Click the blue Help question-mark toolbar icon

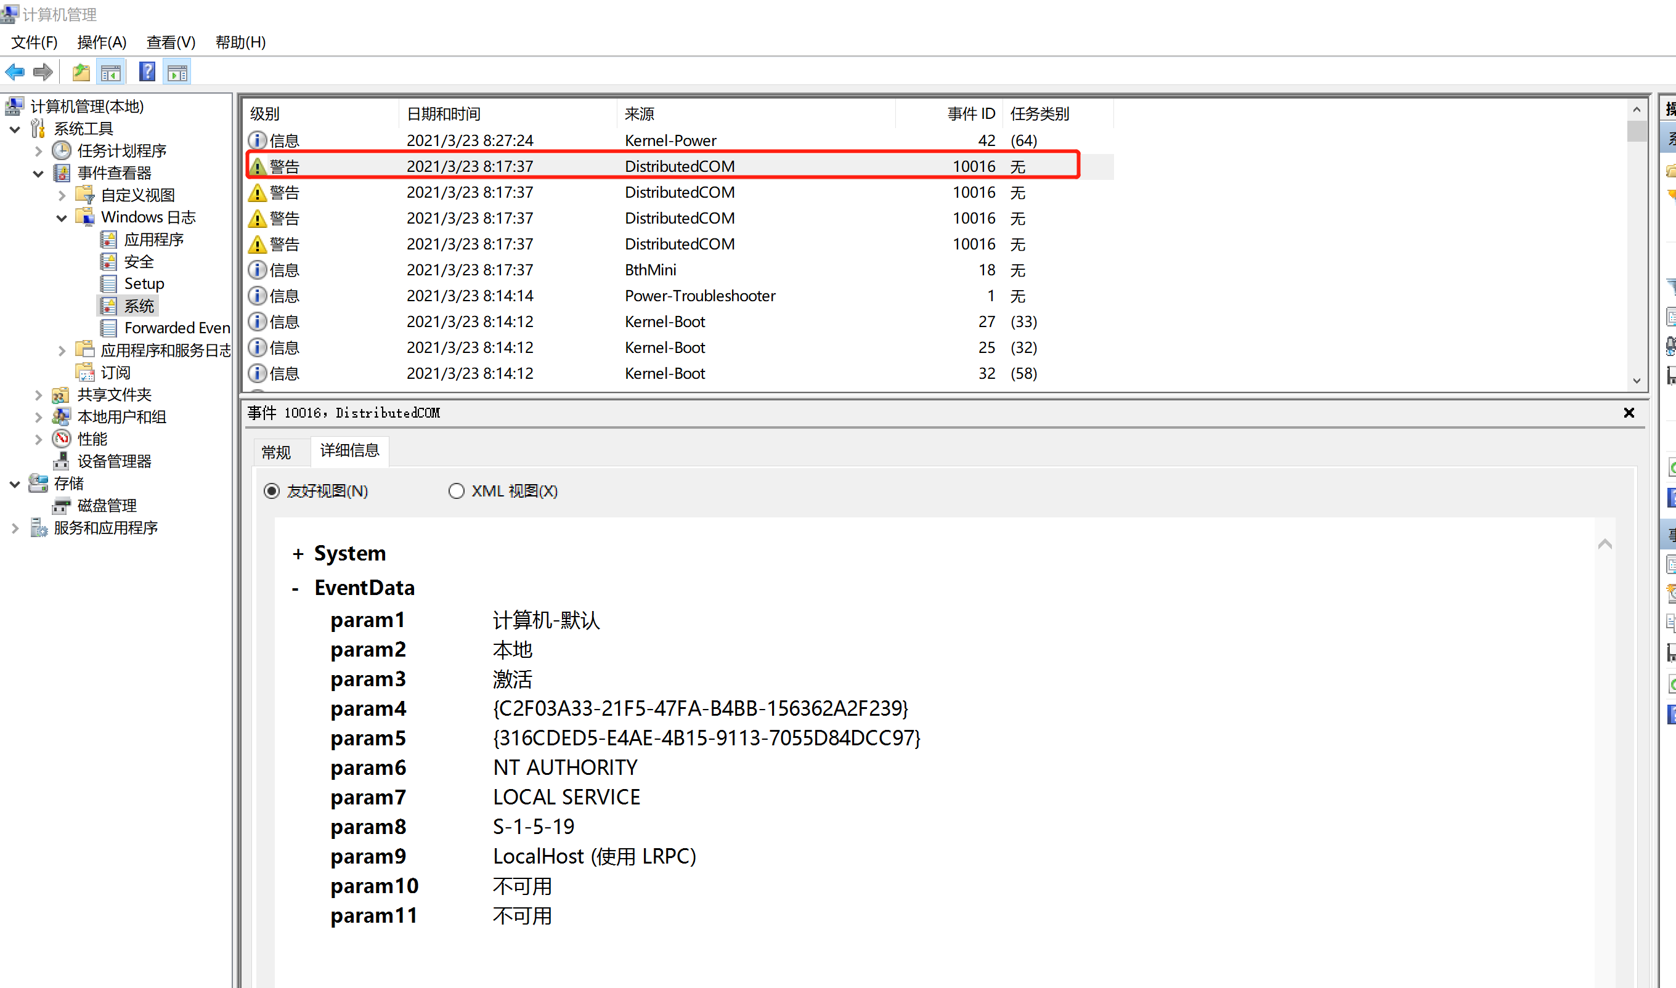pyautogui.click(x=147, y=72)
